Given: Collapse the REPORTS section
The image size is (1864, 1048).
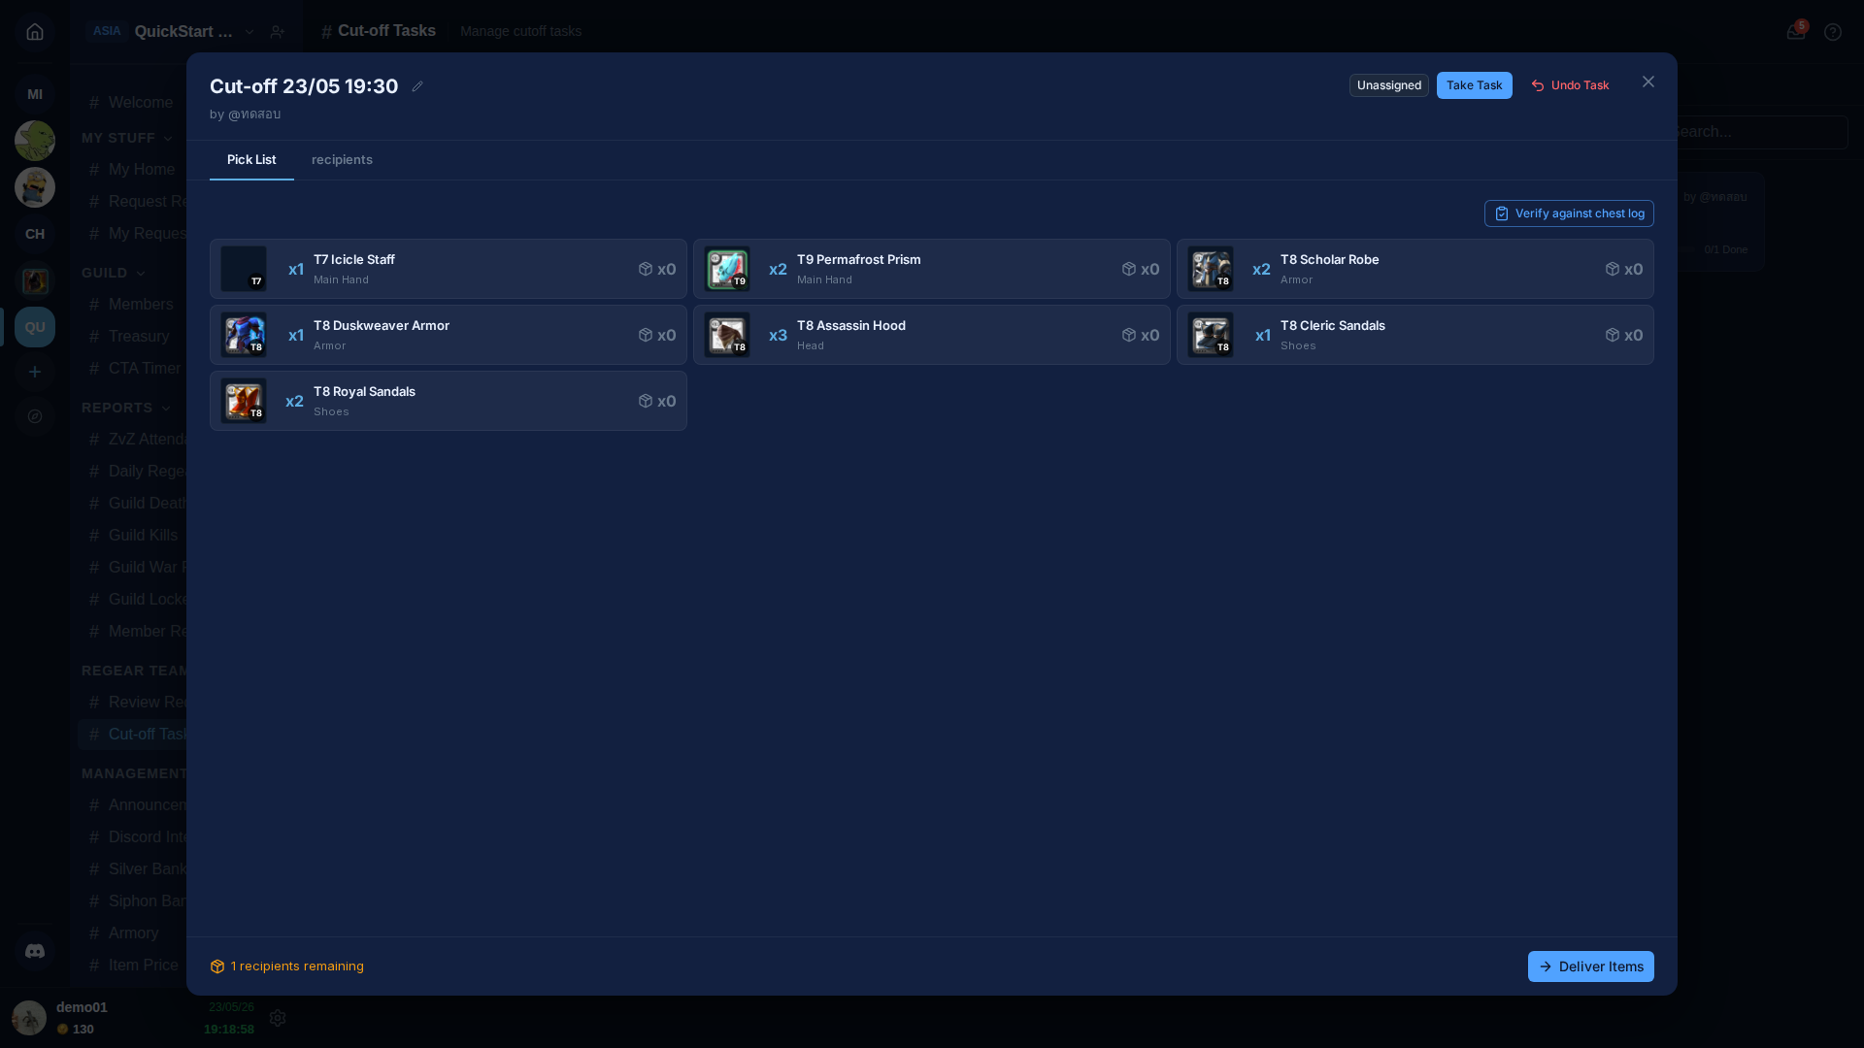Looking at the screenshot, I should pyautogui.click(x=126, y=408).
